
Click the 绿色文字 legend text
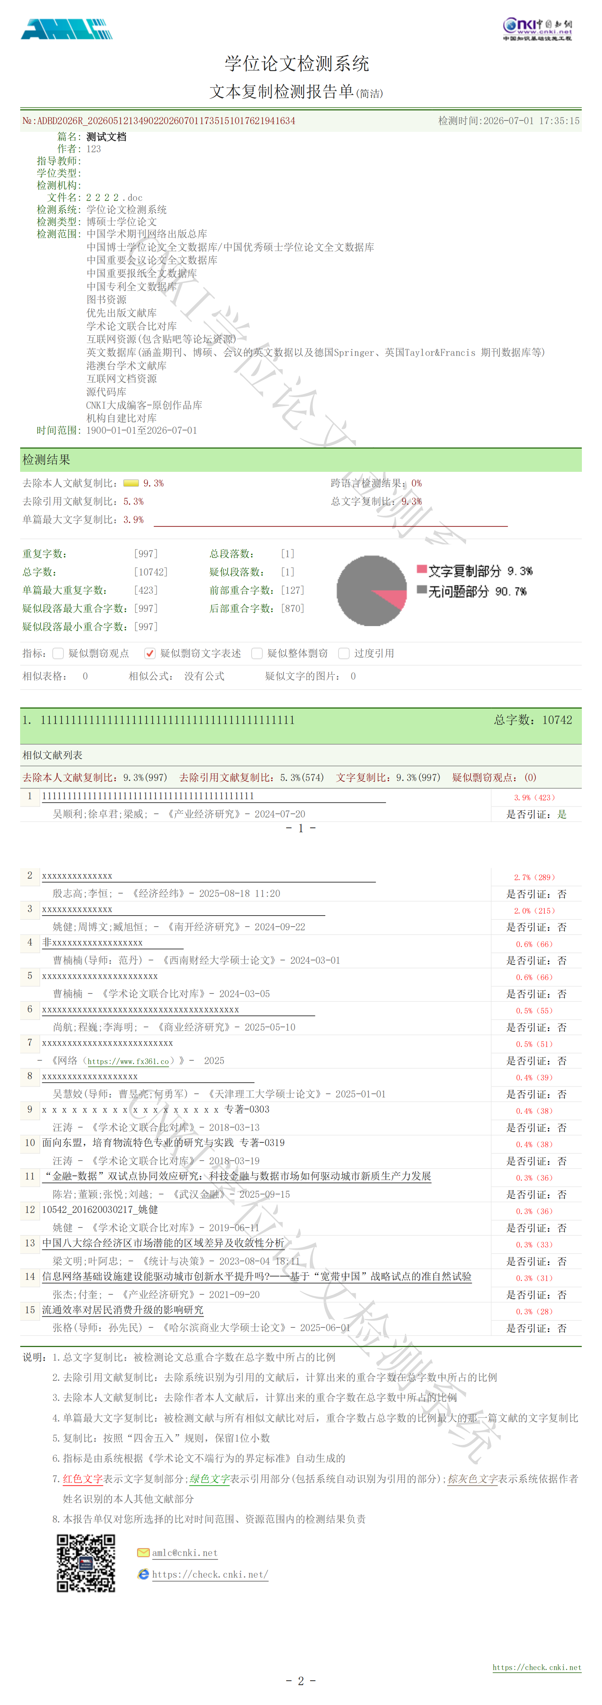(x=210, y=1479)
